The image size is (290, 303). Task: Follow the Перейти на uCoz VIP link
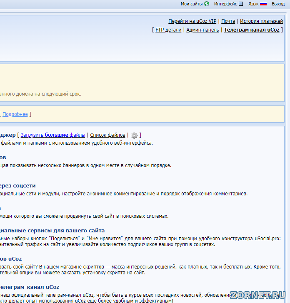[192, 21]
